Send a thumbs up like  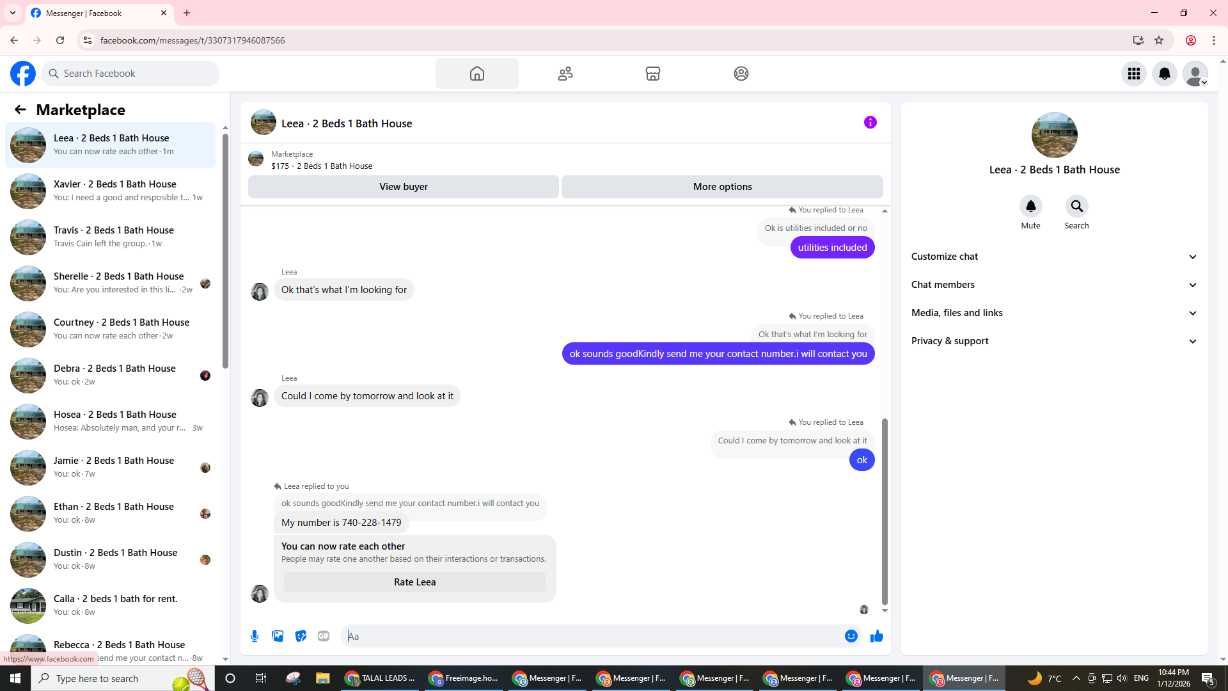tap(876, 636)
